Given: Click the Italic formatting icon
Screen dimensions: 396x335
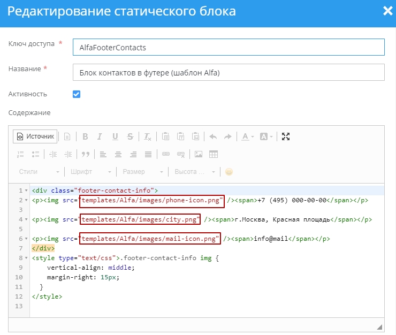Looking at the screenshot, I should coord(100,136).
